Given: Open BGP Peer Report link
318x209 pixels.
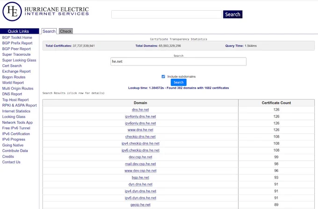Looking at the screenshot, I should coord(16,49).
